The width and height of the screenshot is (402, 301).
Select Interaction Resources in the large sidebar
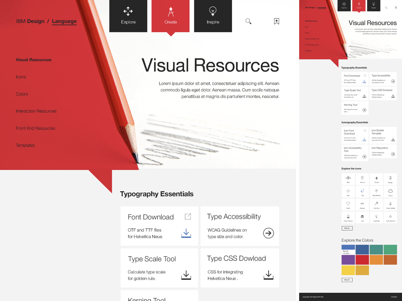click(36, 111)
